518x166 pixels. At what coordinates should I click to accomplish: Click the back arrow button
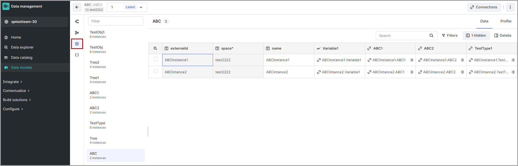pos(77,7)
